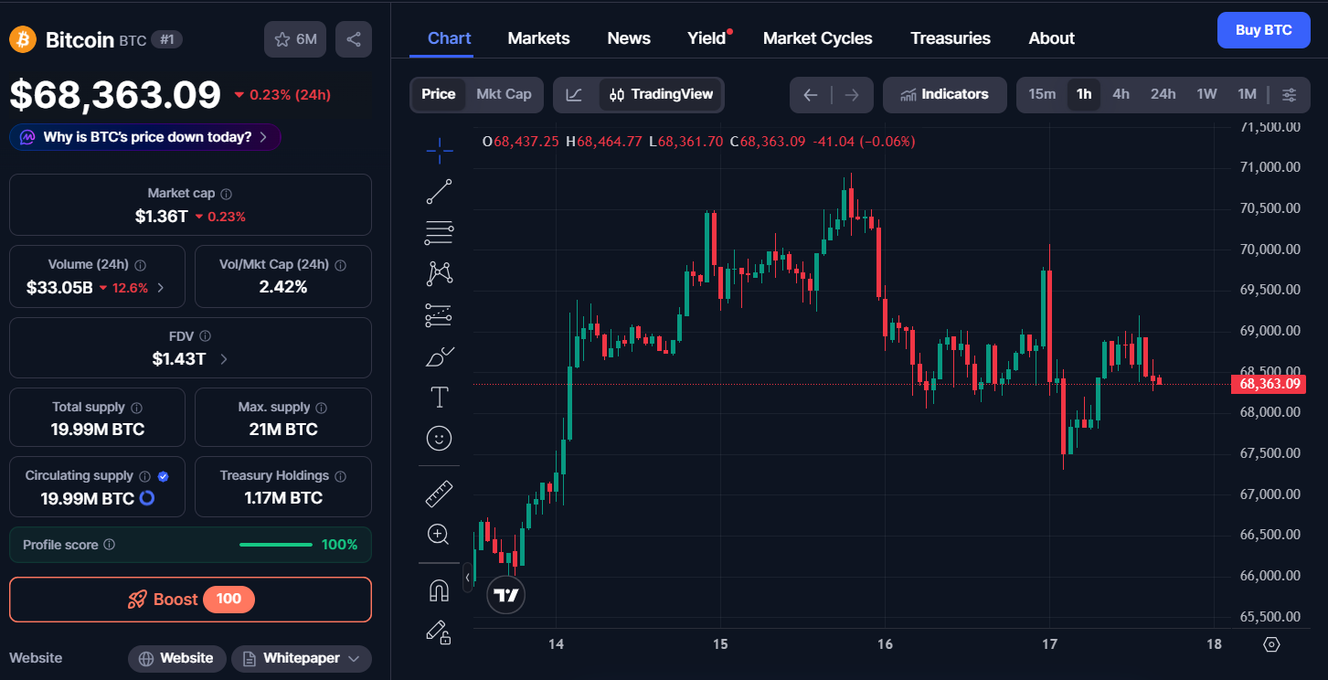
Task: Set interval to 15m
Action: tap(1042, 94)
